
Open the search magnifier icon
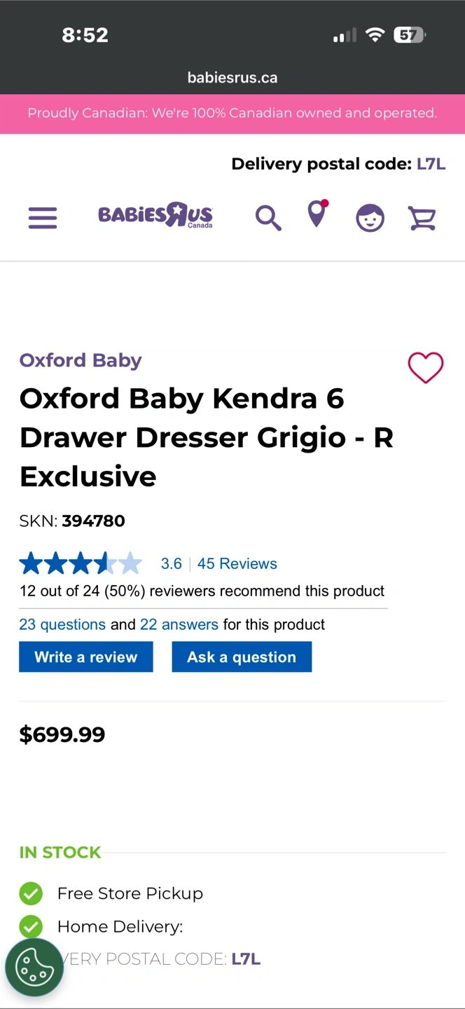[x=268, y=218]
